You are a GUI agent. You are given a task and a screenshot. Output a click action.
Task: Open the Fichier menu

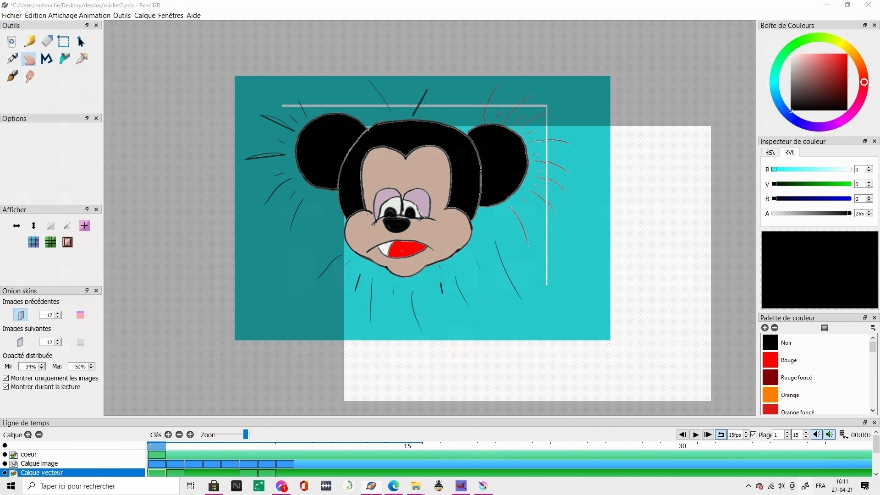[x=11, y=15]
